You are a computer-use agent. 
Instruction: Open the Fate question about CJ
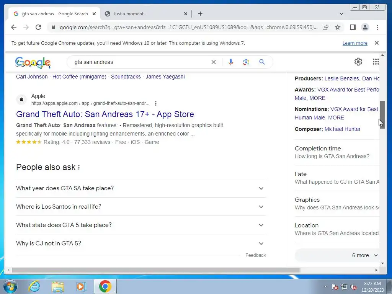coord(337,178)
